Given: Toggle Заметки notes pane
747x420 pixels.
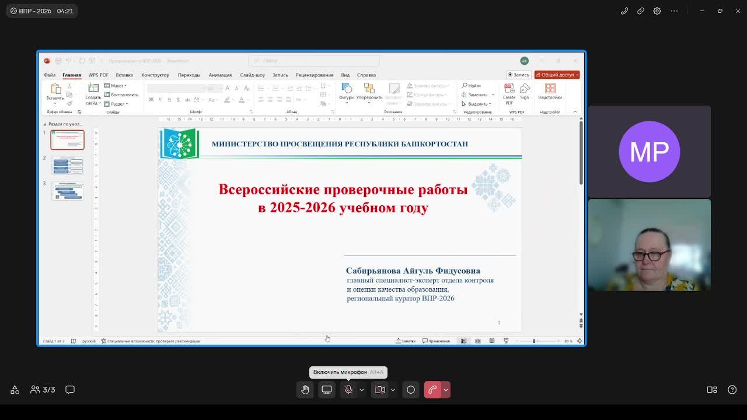Looking at the screenshot, I should click(406, 341).
